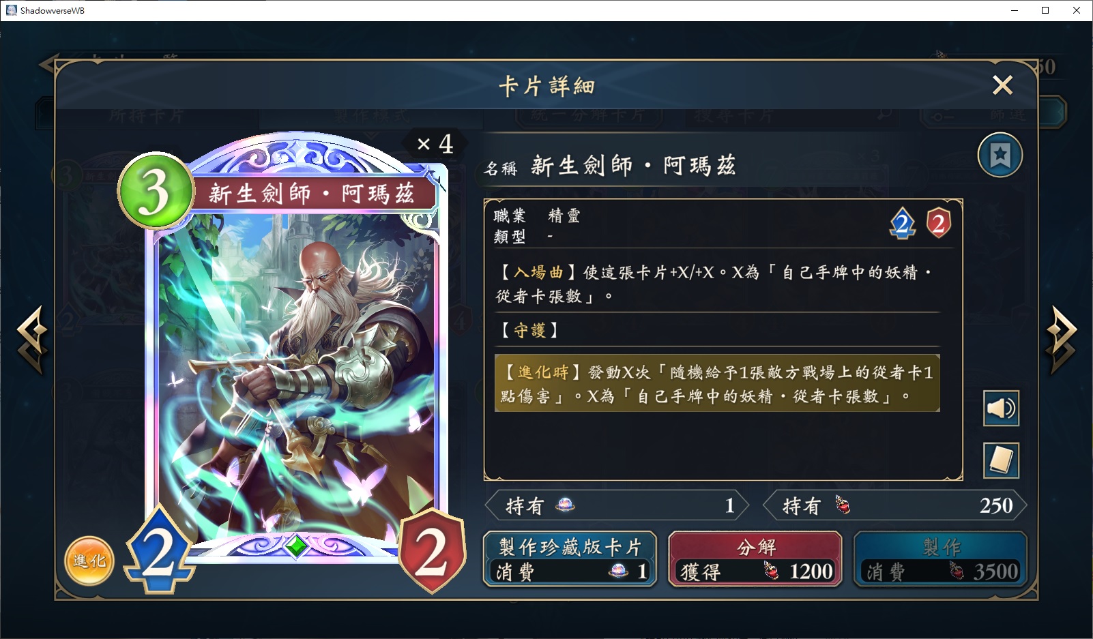The image size is (1093, 639).
Task: Click the blue attack 2 icon on card
Action: tap(159, 550)
